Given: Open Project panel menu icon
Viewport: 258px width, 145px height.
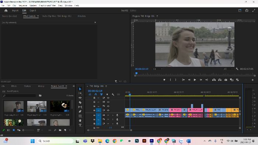Looking at the screenshot, I should point(66,86).
